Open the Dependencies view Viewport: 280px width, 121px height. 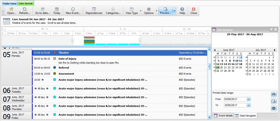(x=94, y=11)
